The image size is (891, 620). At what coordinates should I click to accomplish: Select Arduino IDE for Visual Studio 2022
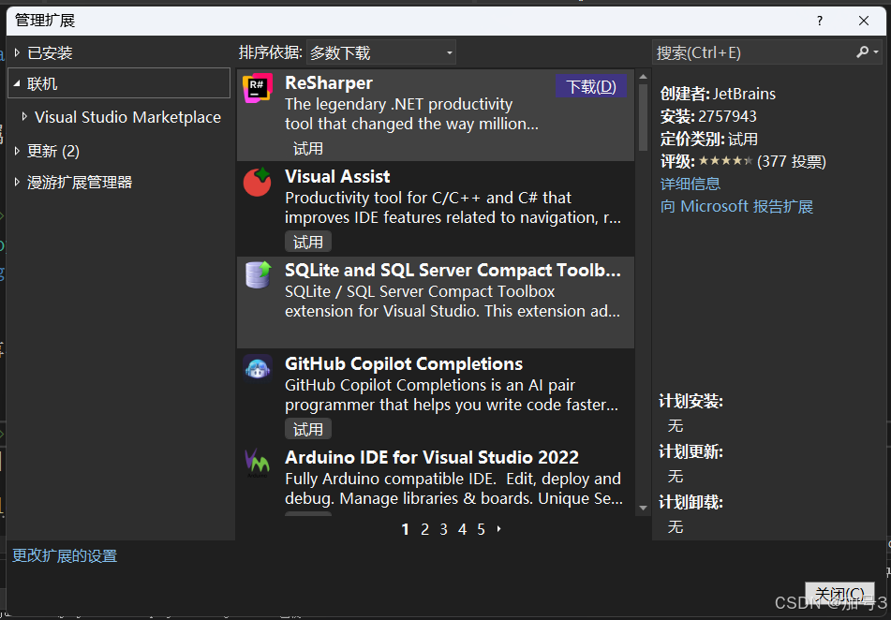[x=432, y=457]
